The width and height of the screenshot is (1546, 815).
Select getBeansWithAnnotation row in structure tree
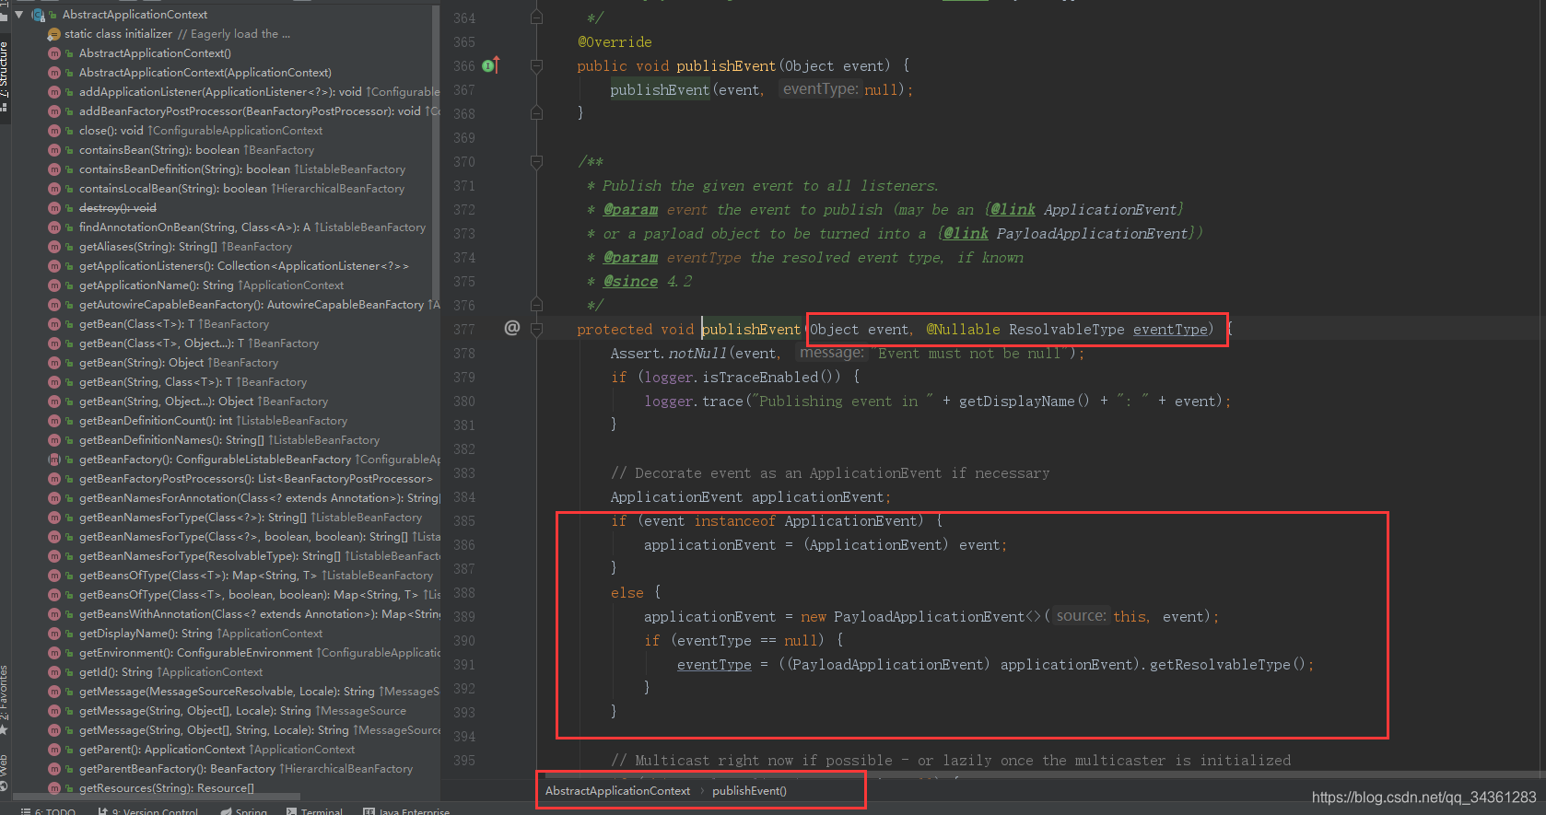tap(259, 614)
